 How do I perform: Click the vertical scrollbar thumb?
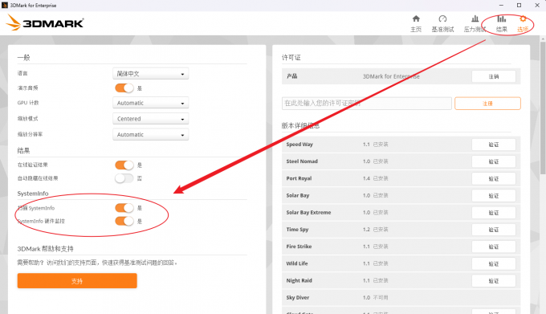[x=543, y=108]
